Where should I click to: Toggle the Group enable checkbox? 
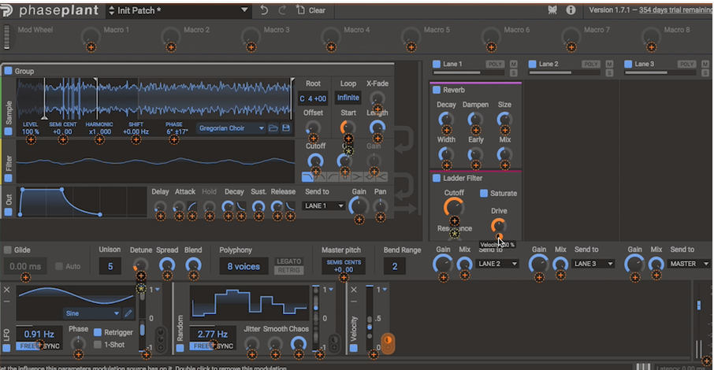click(x=8, y=71)
